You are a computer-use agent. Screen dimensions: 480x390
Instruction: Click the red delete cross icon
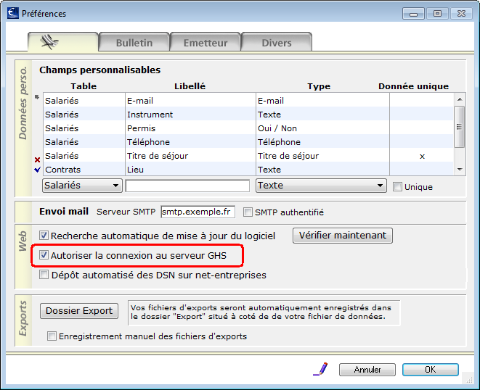[x=37, y=159]
